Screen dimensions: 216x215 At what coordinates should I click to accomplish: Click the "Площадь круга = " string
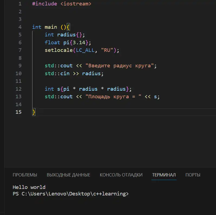click(x=113, y=97)
